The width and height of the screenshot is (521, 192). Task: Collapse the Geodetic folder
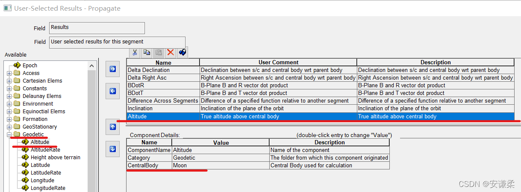coord(9,135)
